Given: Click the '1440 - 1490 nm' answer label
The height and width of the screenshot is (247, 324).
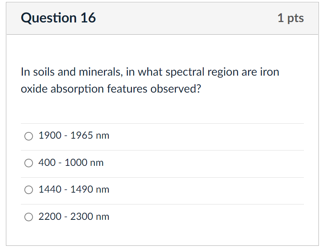Looking at the screenshot, I should 74,189.
